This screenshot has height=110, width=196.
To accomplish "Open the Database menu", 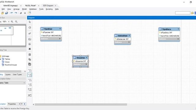I will 33,9.
